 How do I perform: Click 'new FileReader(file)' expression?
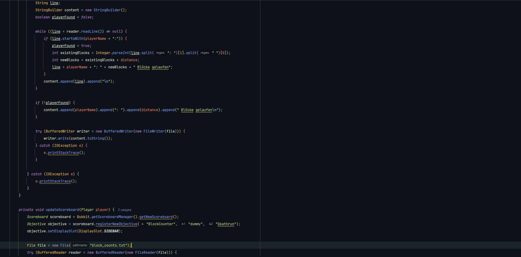[148, 253]
